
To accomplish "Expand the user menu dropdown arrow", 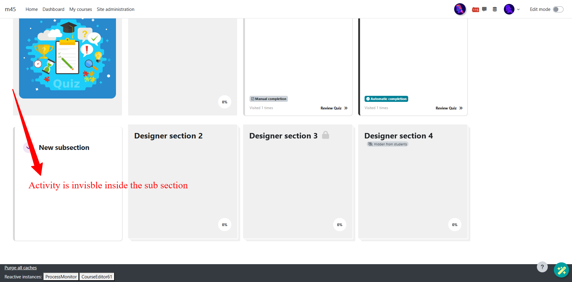I will tap(518, 9).
